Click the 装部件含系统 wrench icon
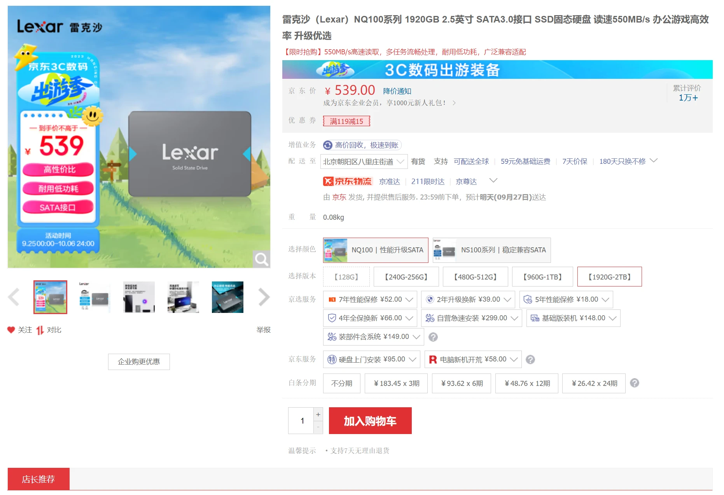 pos(332,337)
